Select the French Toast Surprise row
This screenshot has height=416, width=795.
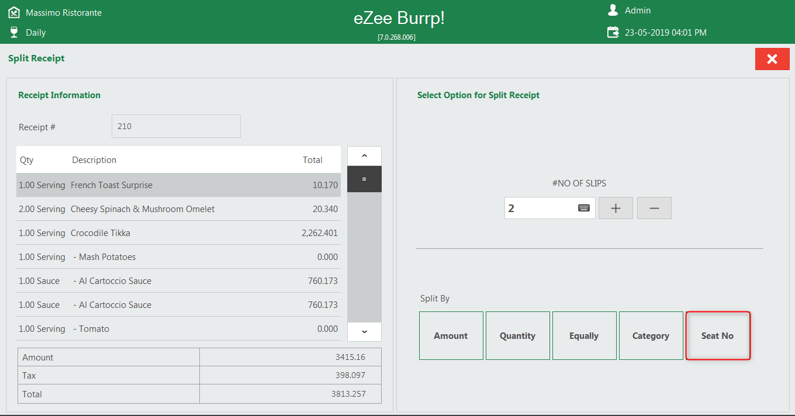coord(178,185)
